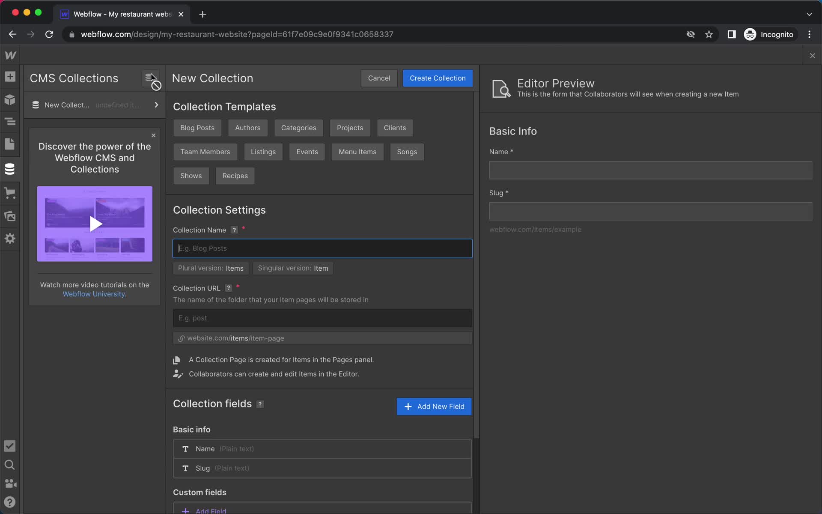This screenshot has width=822, height=514.
Task: Toggle the plural version Items label
Action: pyautogui.click(x=211, y=268)
